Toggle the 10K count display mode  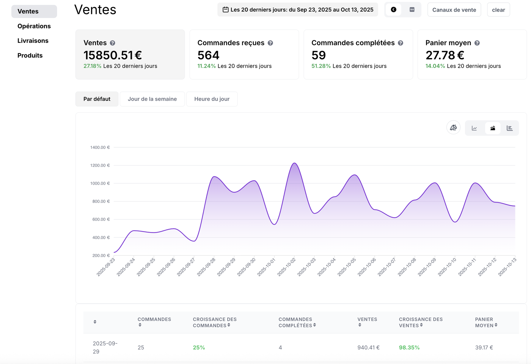point(412,10)
